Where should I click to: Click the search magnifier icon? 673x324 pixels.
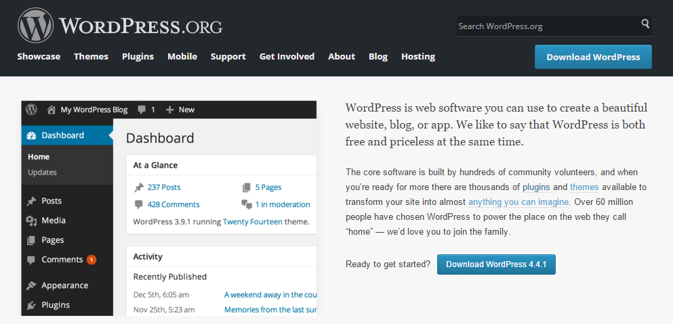coord(645,24)
